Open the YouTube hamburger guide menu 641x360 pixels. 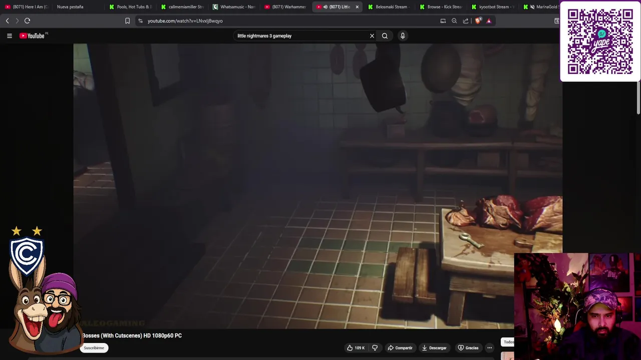[9, 35]
